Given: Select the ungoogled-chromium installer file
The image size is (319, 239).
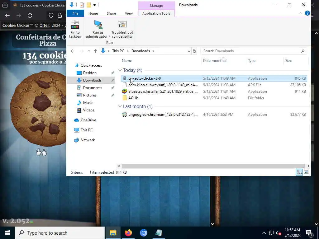Looking at the screenshot, I should pyautogui.click(x=214, y=115).
